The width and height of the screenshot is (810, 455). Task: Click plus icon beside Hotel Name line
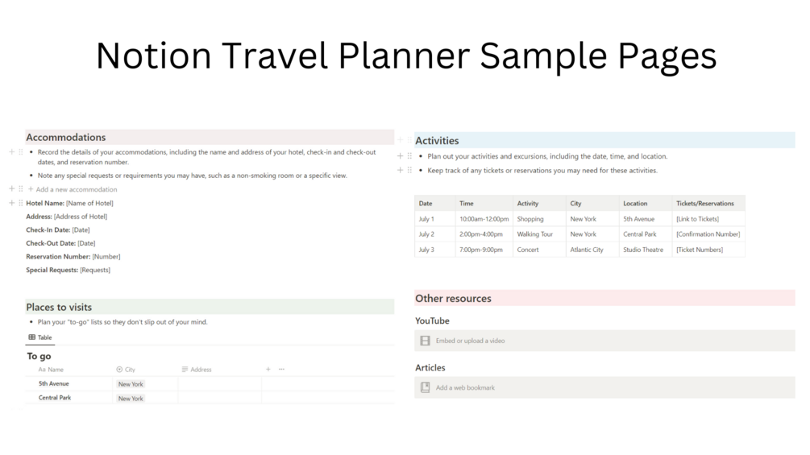[11, 203]
